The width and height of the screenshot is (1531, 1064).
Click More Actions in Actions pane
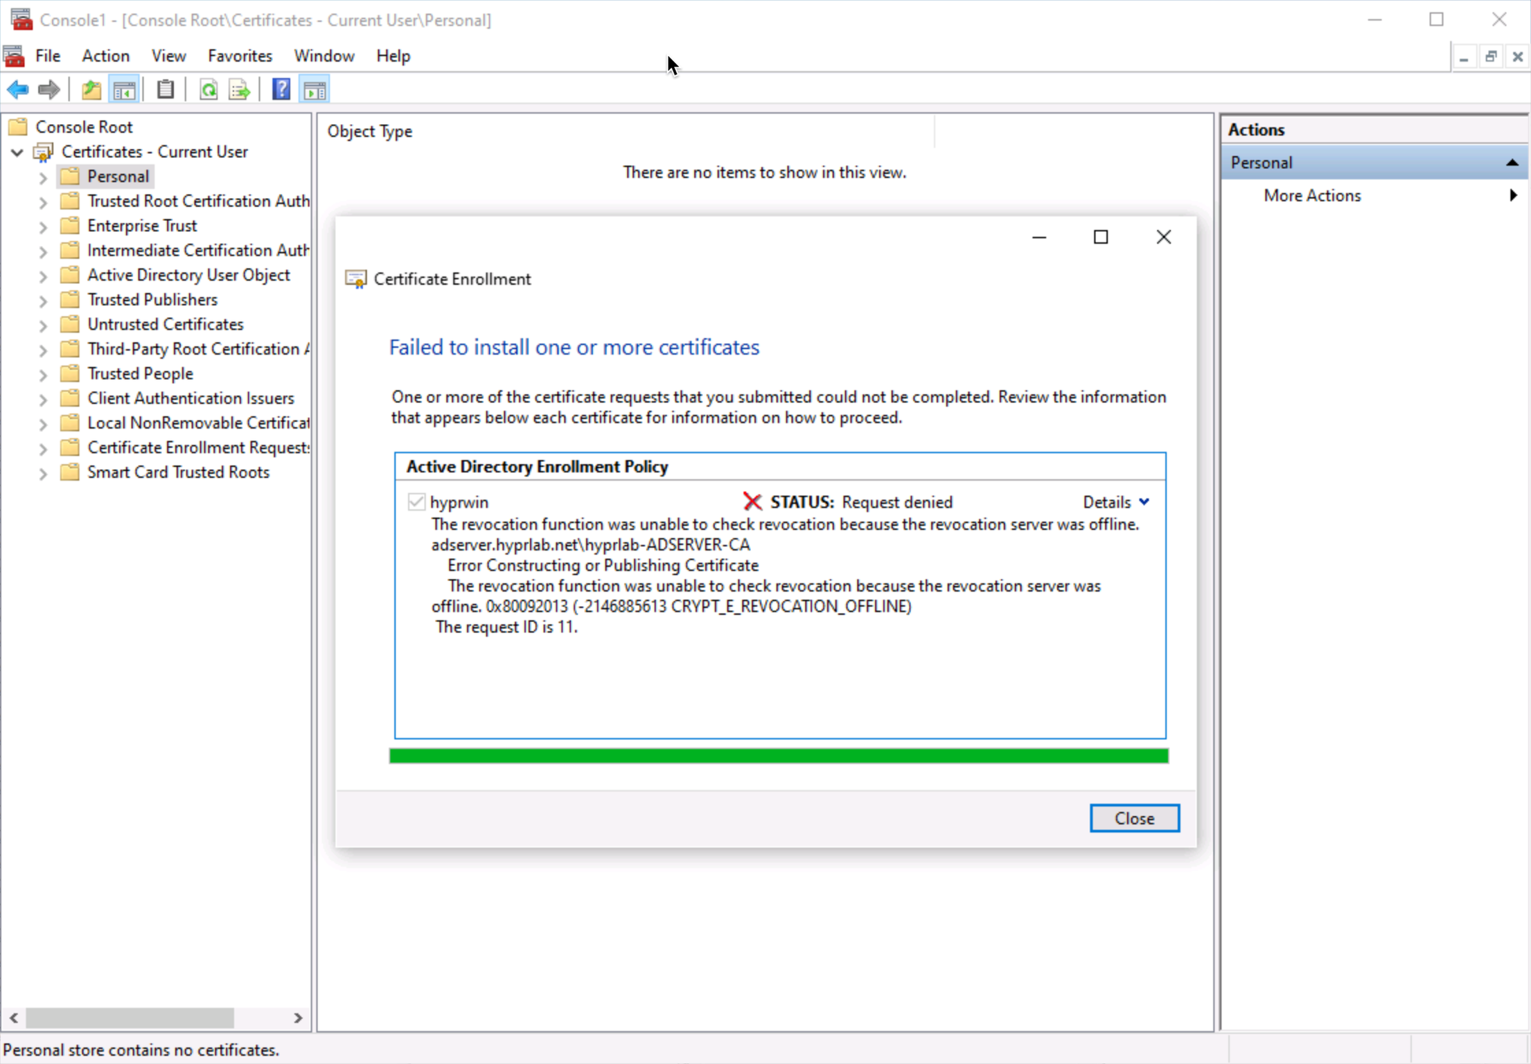1312,195
